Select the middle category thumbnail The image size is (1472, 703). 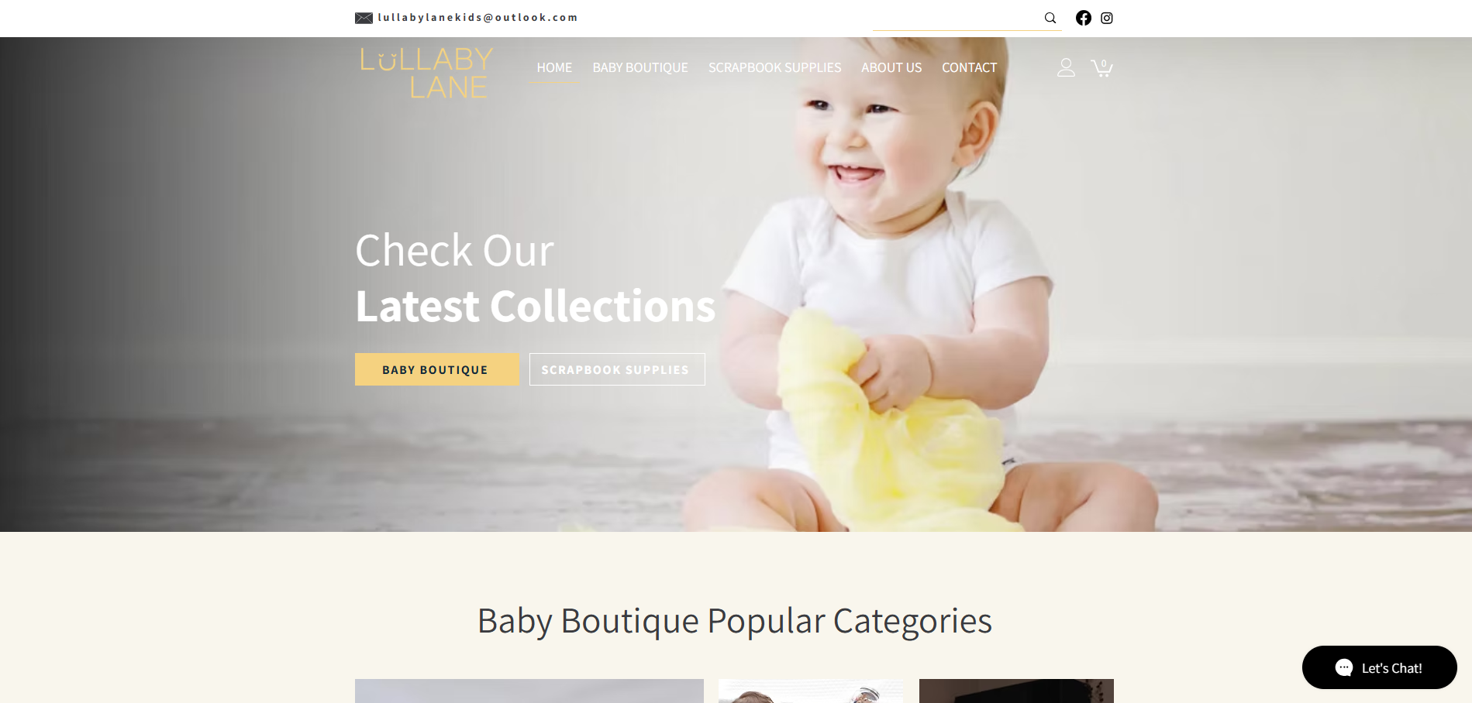click(x=811, y=691)
